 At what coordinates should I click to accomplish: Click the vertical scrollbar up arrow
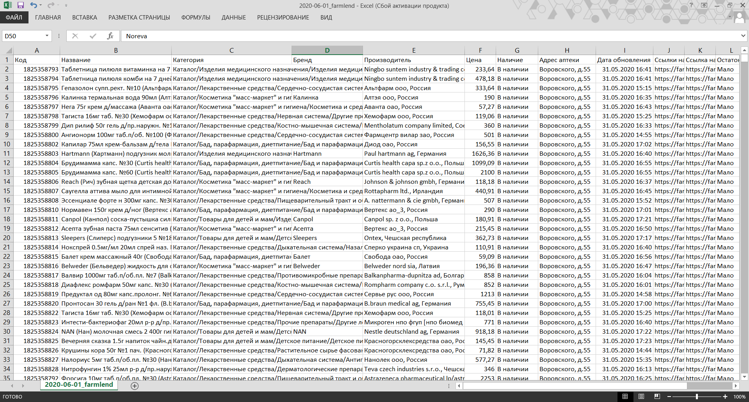(x=744, y=50)
